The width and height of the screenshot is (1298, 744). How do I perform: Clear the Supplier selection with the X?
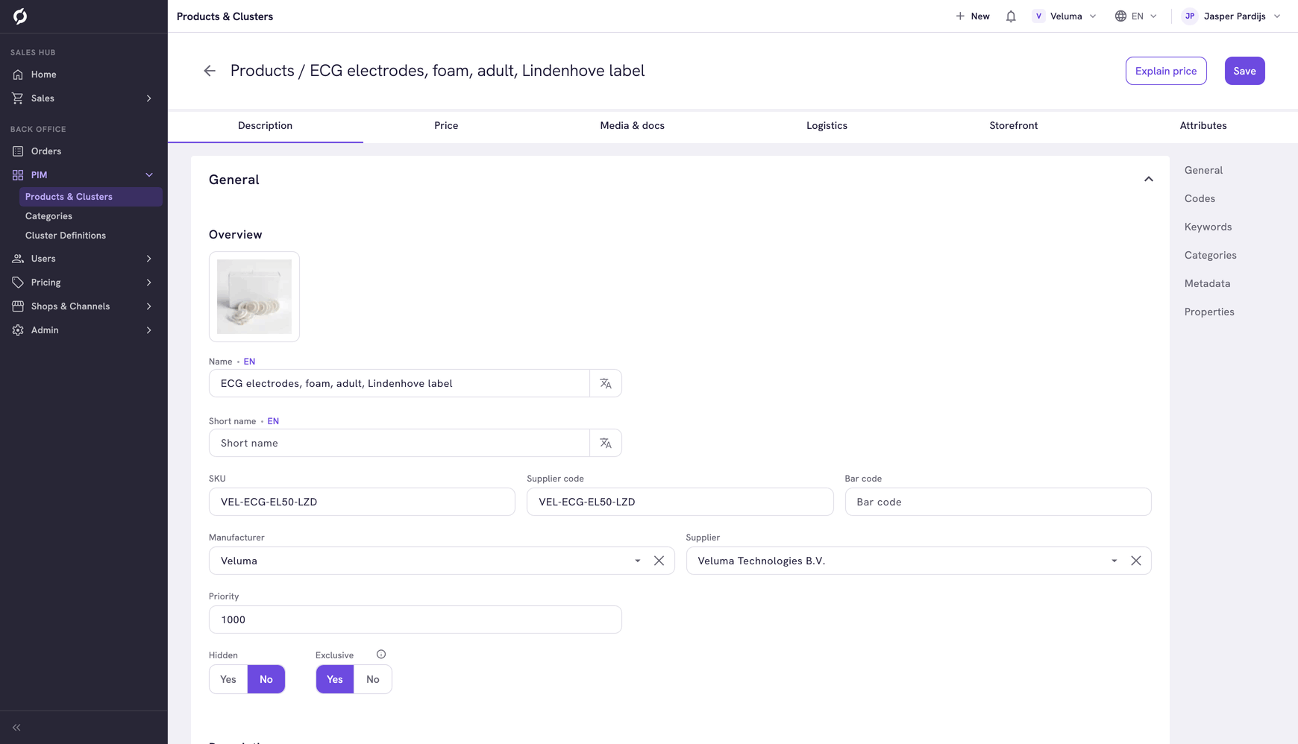(1135, 561)
